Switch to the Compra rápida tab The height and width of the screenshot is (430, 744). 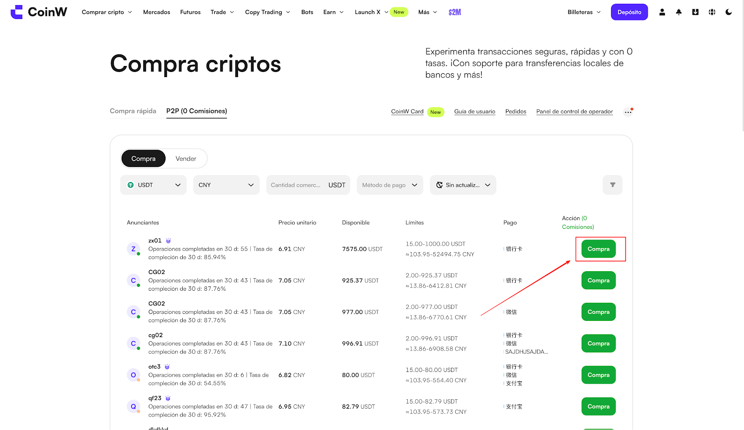pyautogui.click(x=133, y=111)
